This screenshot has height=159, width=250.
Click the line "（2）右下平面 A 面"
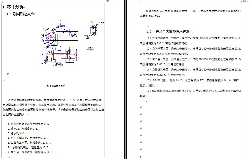coord(194,49)
